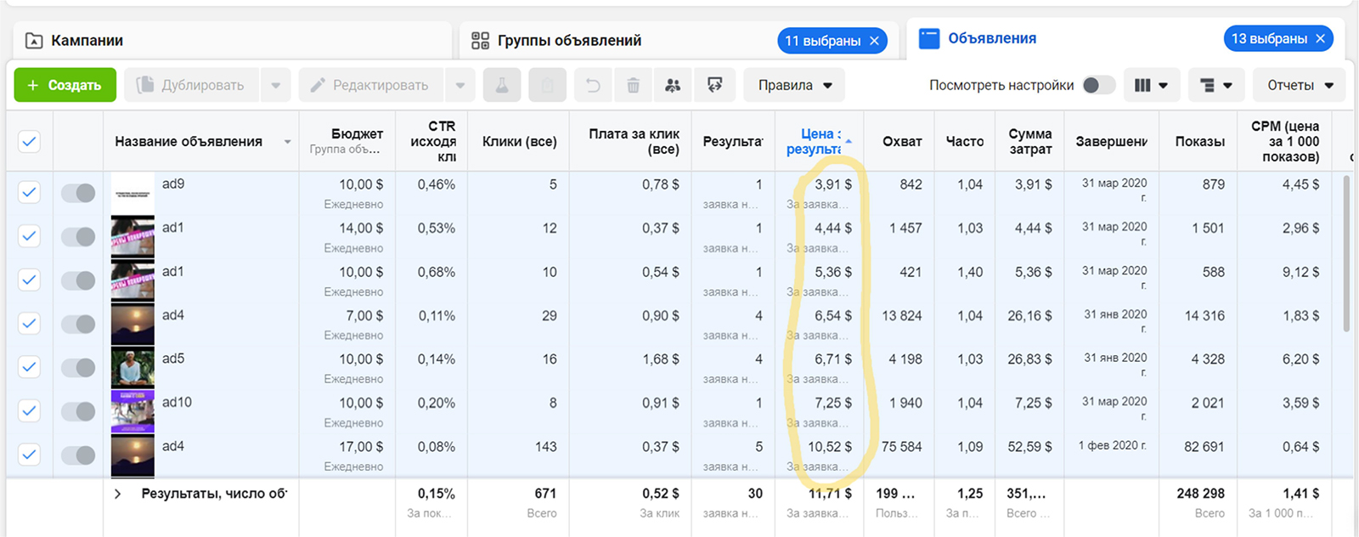Uncheck the ad9 row checkbox
This screenshot has width=1359, height=537.
30,193
